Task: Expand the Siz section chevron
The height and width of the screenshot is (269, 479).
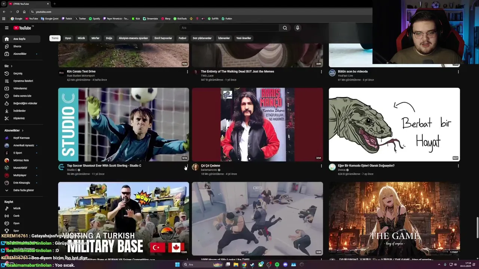Action: coord(11,66)
